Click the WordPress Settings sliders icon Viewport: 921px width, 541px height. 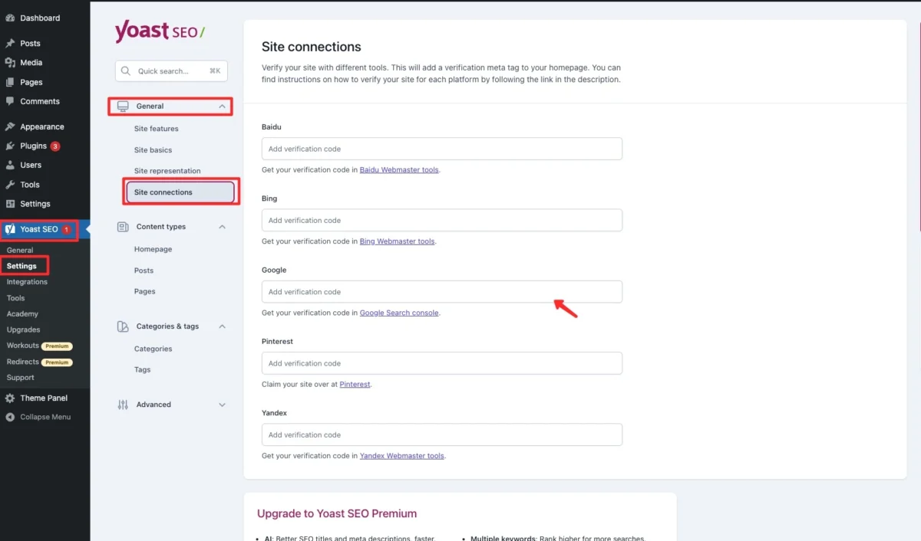point(10,204)
